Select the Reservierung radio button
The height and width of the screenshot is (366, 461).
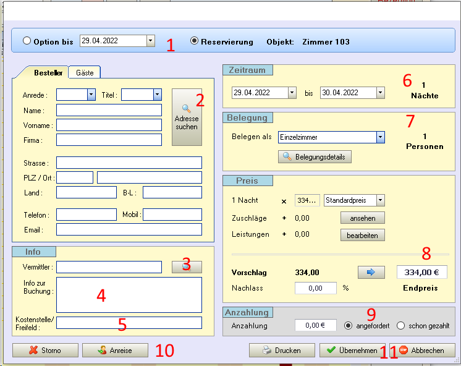tap(195, 41)
